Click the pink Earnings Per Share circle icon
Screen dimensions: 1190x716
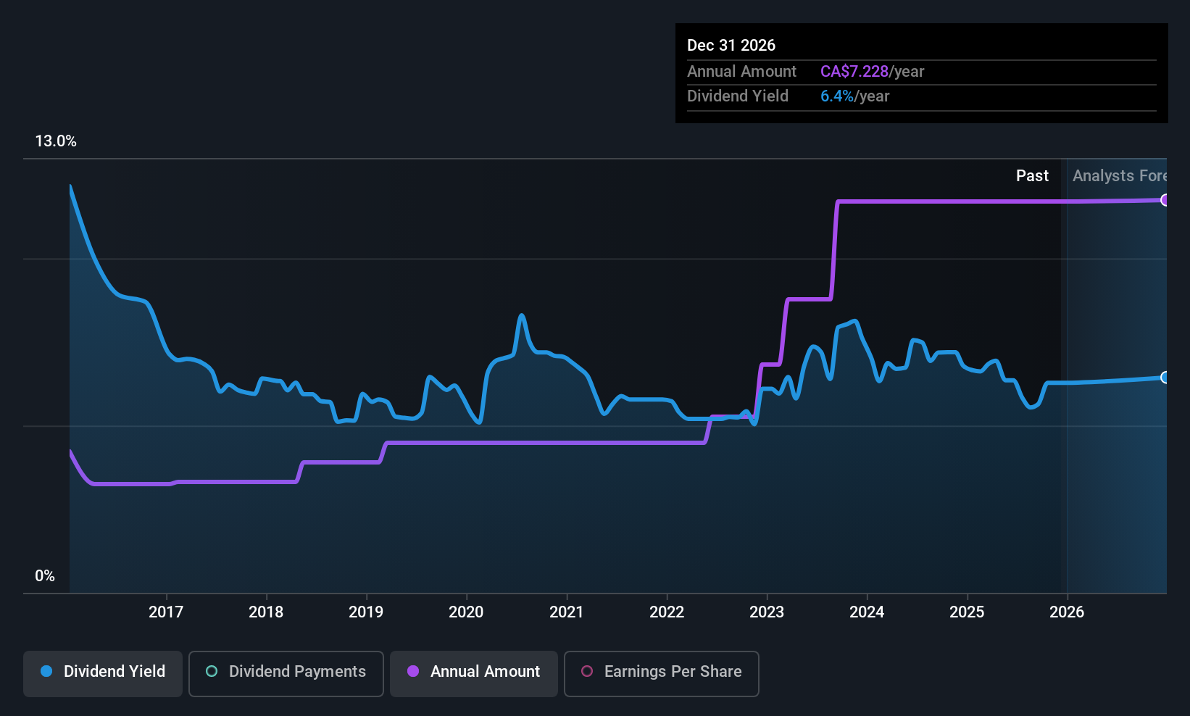tap(588, 672)
